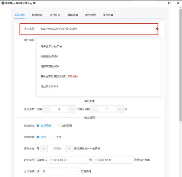The width and height of the screenshot is (182, 177).
Task: Expand the 分页依据 dropdown set to 月
Action: coord(60,171)
